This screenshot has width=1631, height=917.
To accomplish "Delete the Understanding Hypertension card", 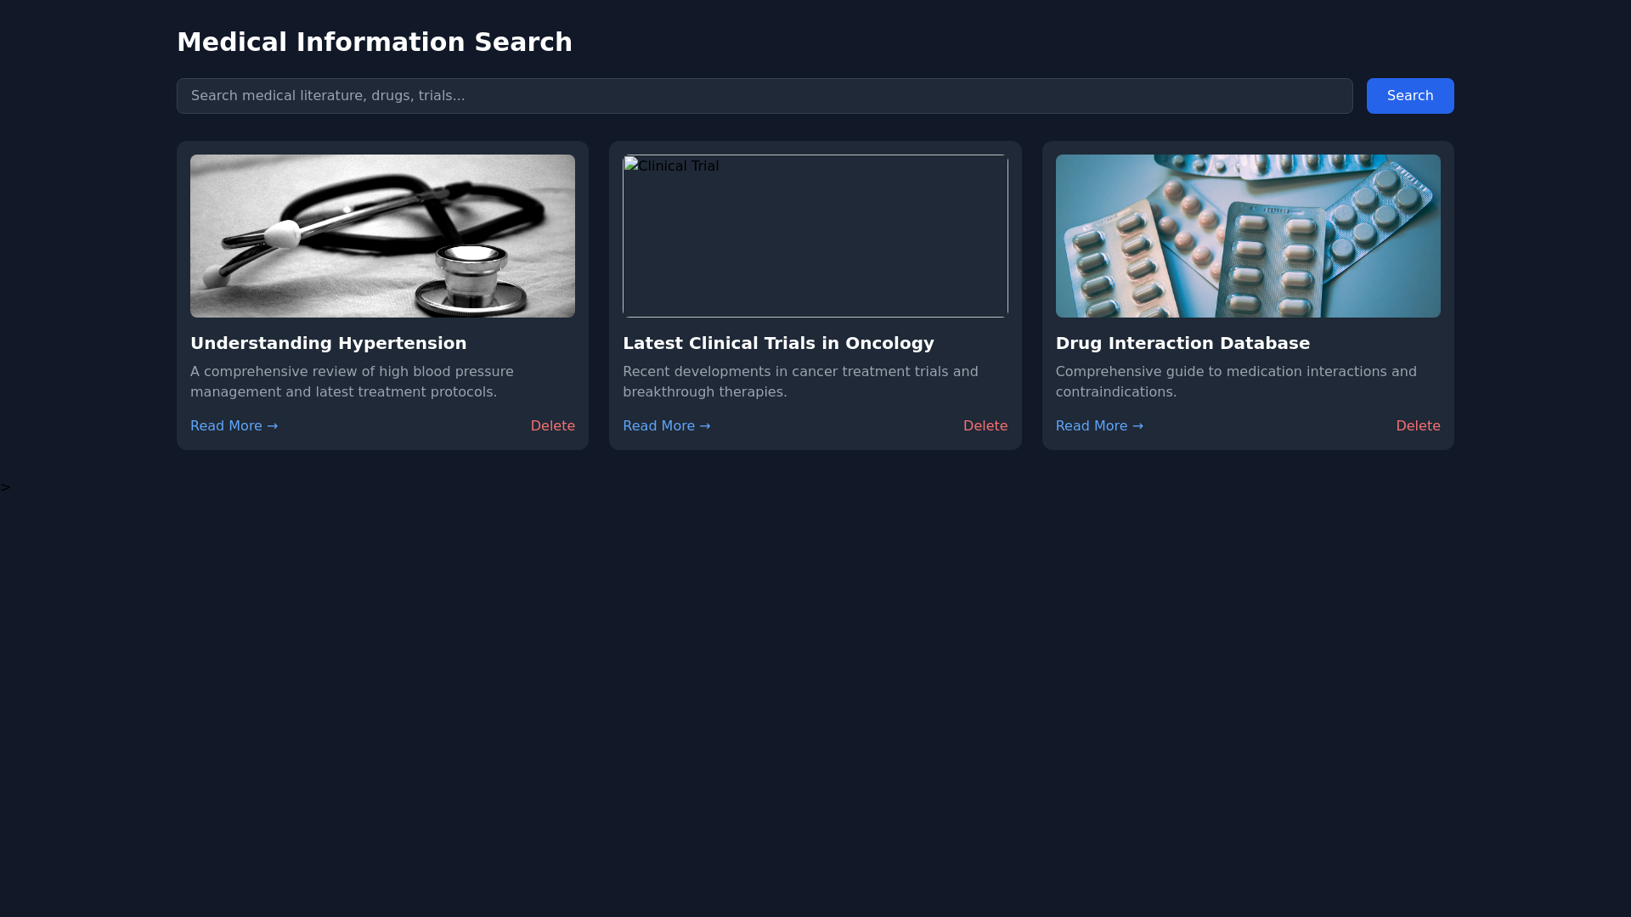I will click(552, 425).
